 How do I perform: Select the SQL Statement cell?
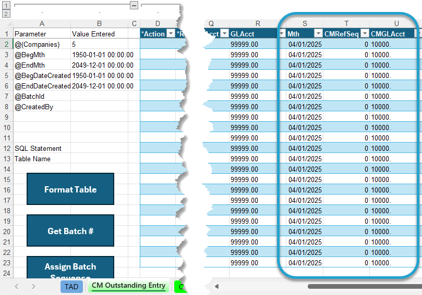[x=42, y=148]
